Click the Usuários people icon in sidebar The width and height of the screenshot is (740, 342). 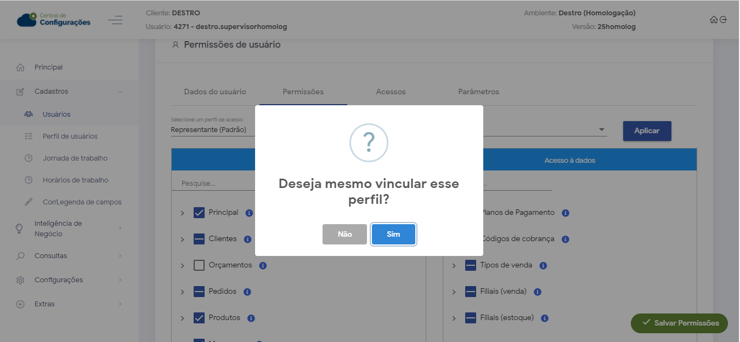pos(29,114)
